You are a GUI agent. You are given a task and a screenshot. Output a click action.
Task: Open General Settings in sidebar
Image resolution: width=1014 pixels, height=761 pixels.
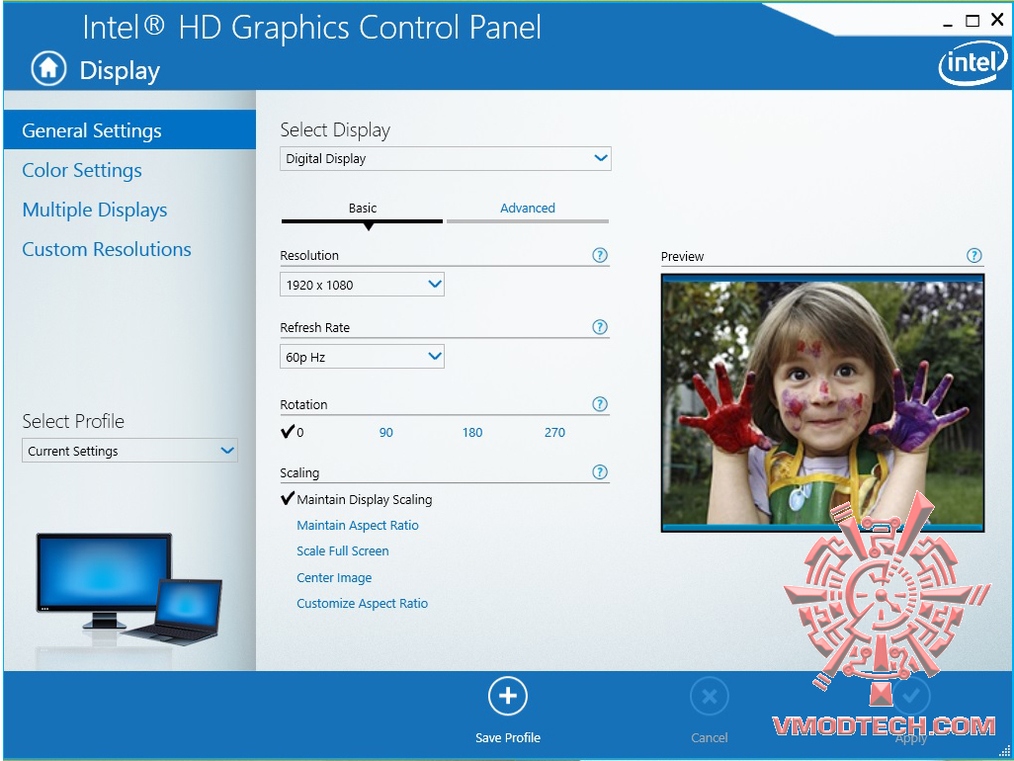click(x=130, y=129)
